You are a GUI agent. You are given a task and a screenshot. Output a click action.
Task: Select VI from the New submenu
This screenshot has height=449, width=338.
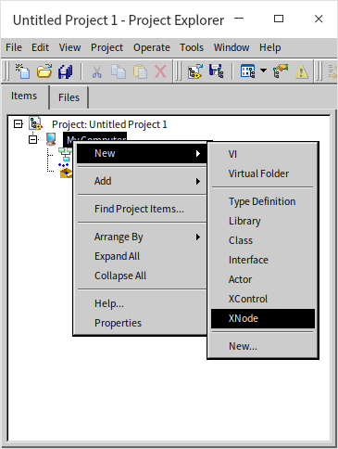[x=263, y=154]
